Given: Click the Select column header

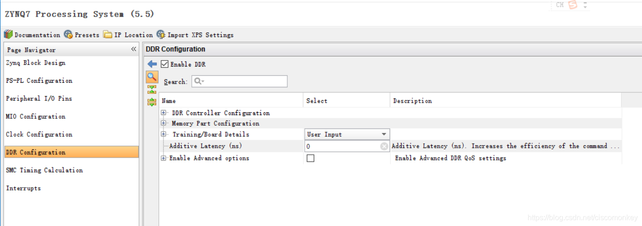Looking at the screenshot, I should [x=317, y=101].
